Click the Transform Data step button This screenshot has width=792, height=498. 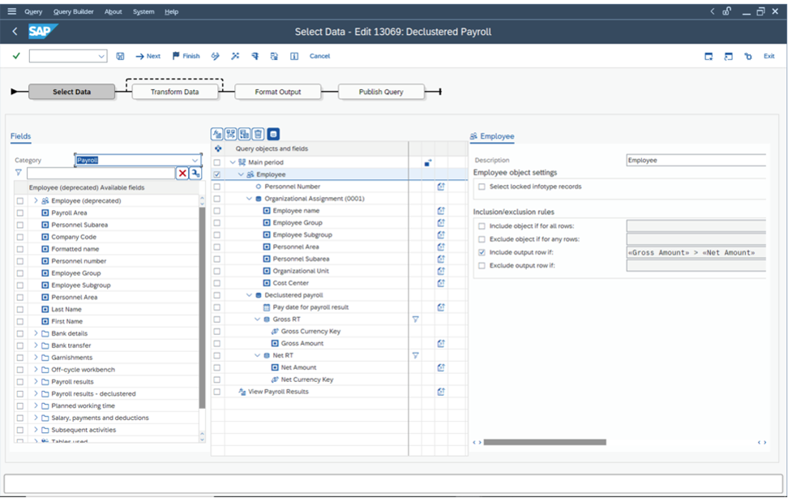click(x=174, y=92)
